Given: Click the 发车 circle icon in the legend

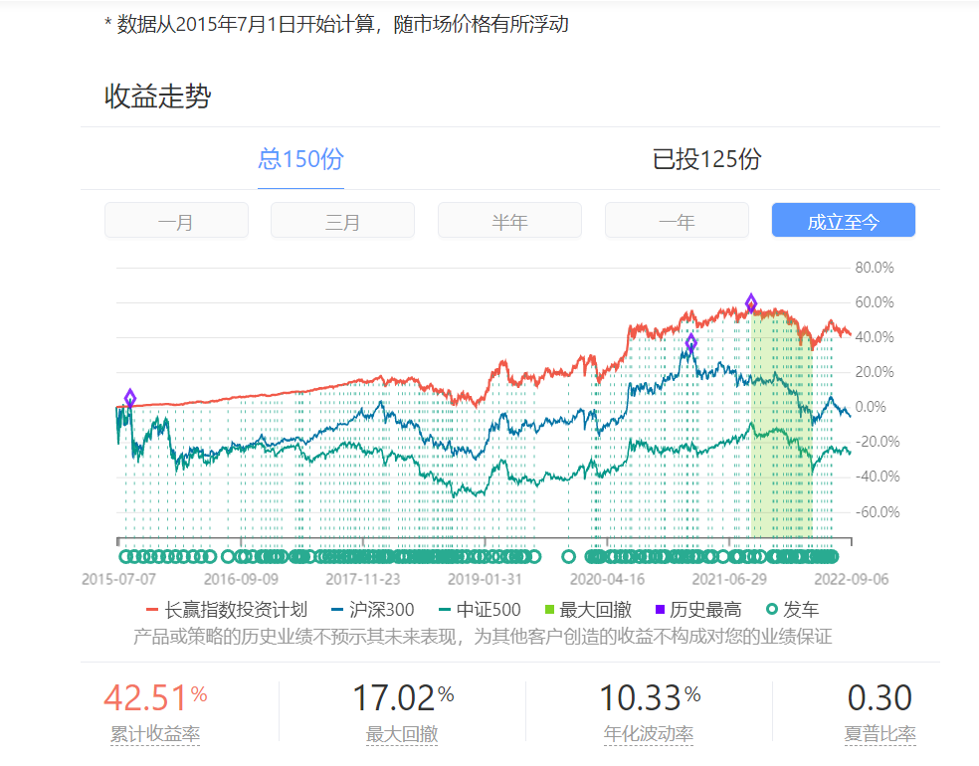Looking at the screenshot, I should [x=771, y=610].
